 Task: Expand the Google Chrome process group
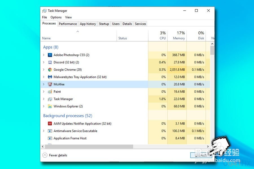[x=43, y=70]
